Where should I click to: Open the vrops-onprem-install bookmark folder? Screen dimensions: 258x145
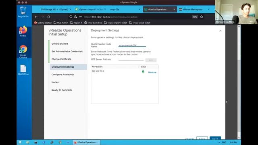116,23
